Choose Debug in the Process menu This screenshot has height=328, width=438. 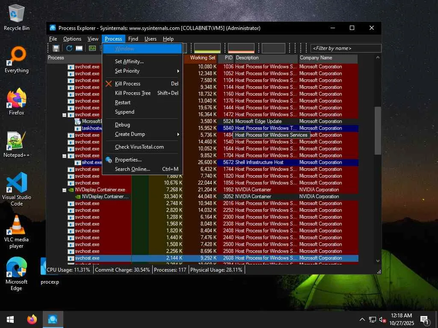pyautogui.click(x=142, y=125)
